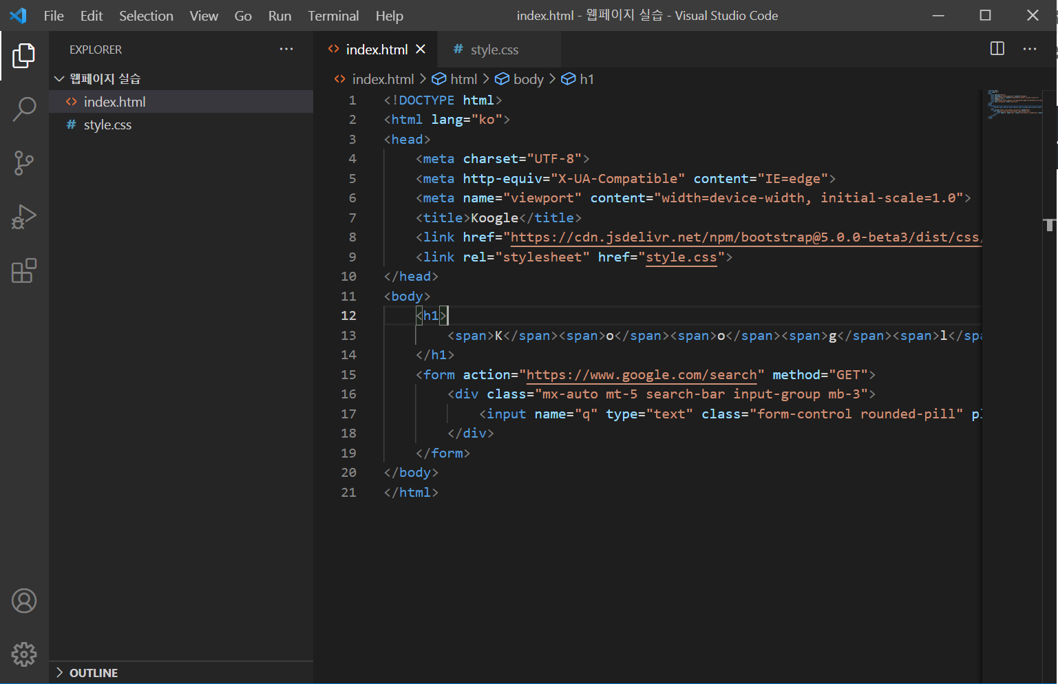Viewport: 1058px width, 684px height.
Task: Click the closing </div> tag on line 18
Action: tap(471, 434)
